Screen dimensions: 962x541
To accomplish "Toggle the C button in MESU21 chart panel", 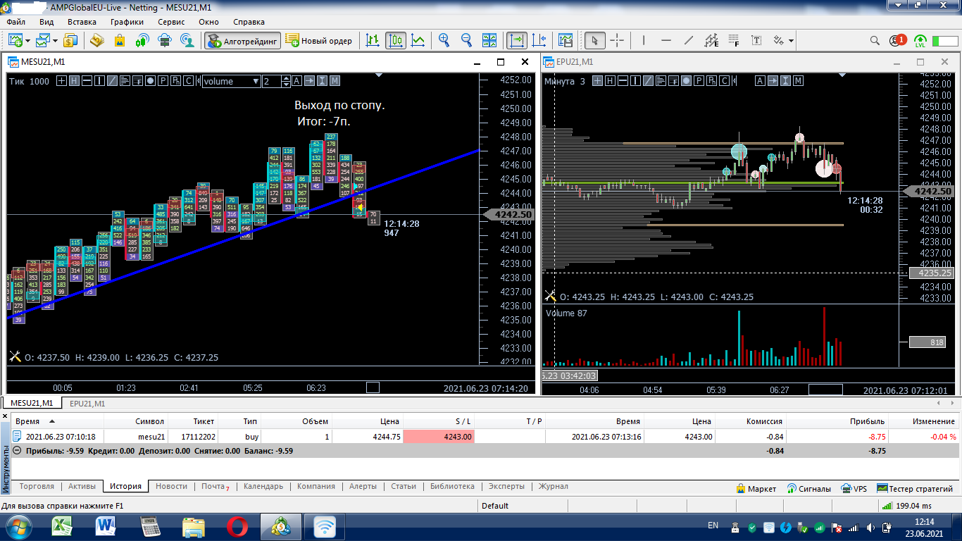I will (x=188, y=81).
